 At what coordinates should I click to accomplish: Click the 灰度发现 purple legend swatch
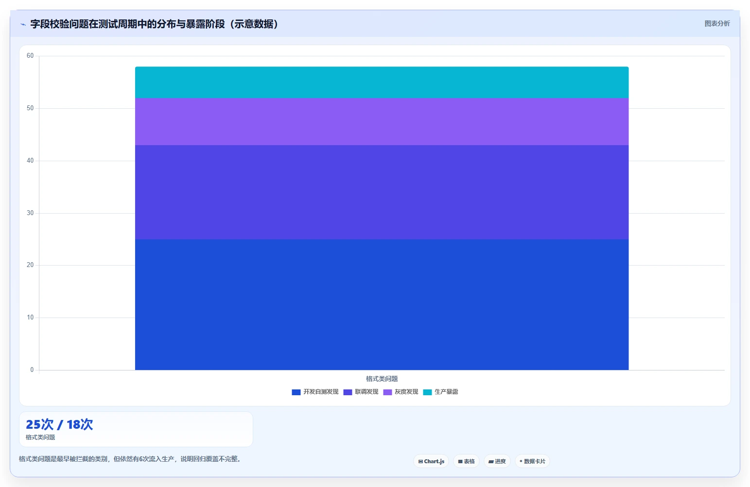(x=387, y=392)
